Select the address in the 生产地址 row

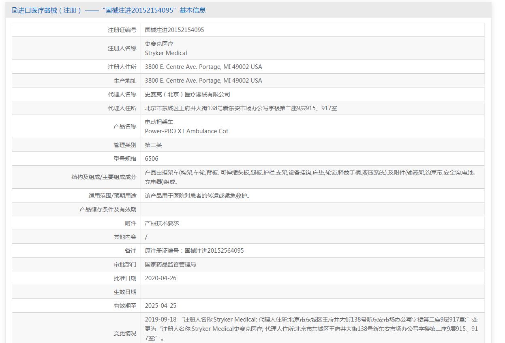click(x=203, y=81)
